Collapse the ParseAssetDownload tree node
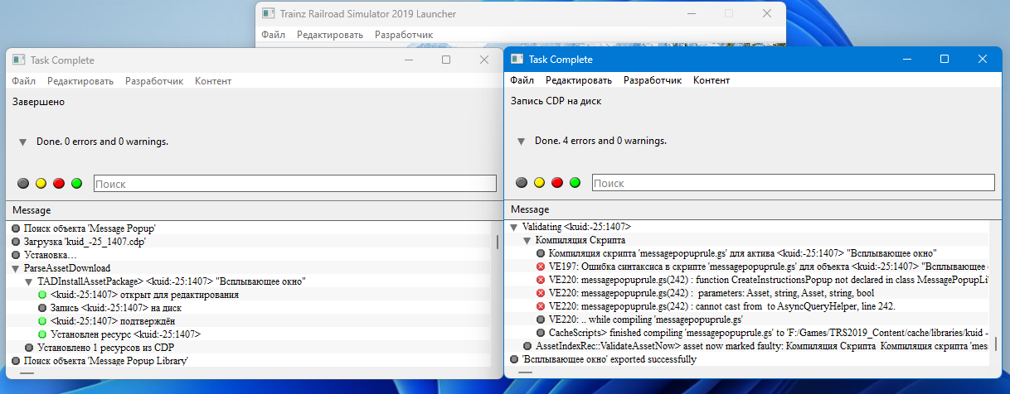 pyautogui.click(x=17, y=268)
